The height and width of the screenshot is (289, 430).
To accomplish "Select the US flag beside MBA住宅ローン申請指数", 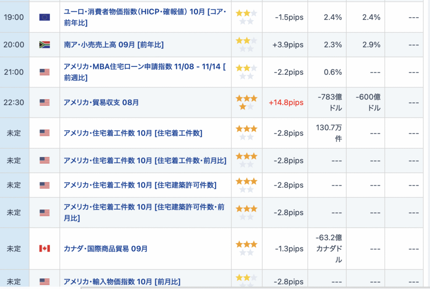I will click(45, 72).
